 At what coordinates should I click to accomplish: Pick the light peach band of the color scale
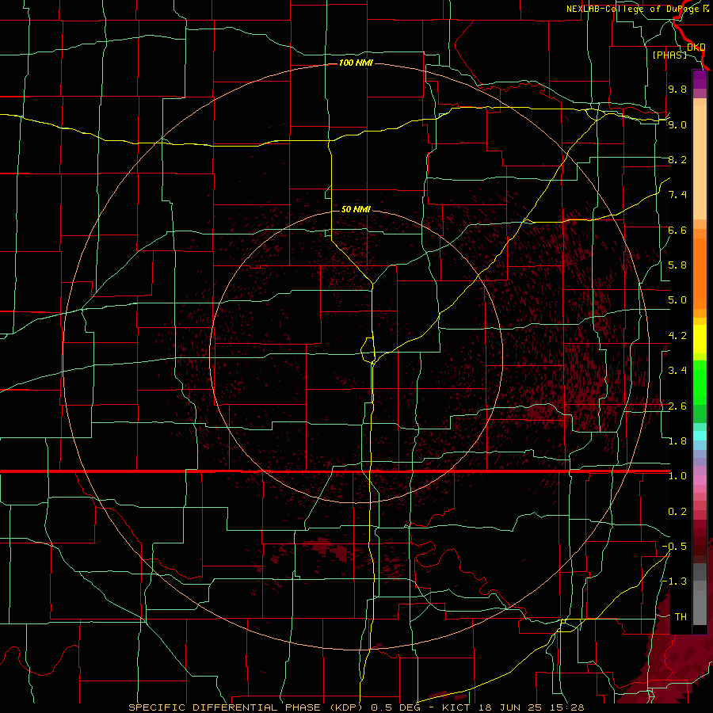700,164
